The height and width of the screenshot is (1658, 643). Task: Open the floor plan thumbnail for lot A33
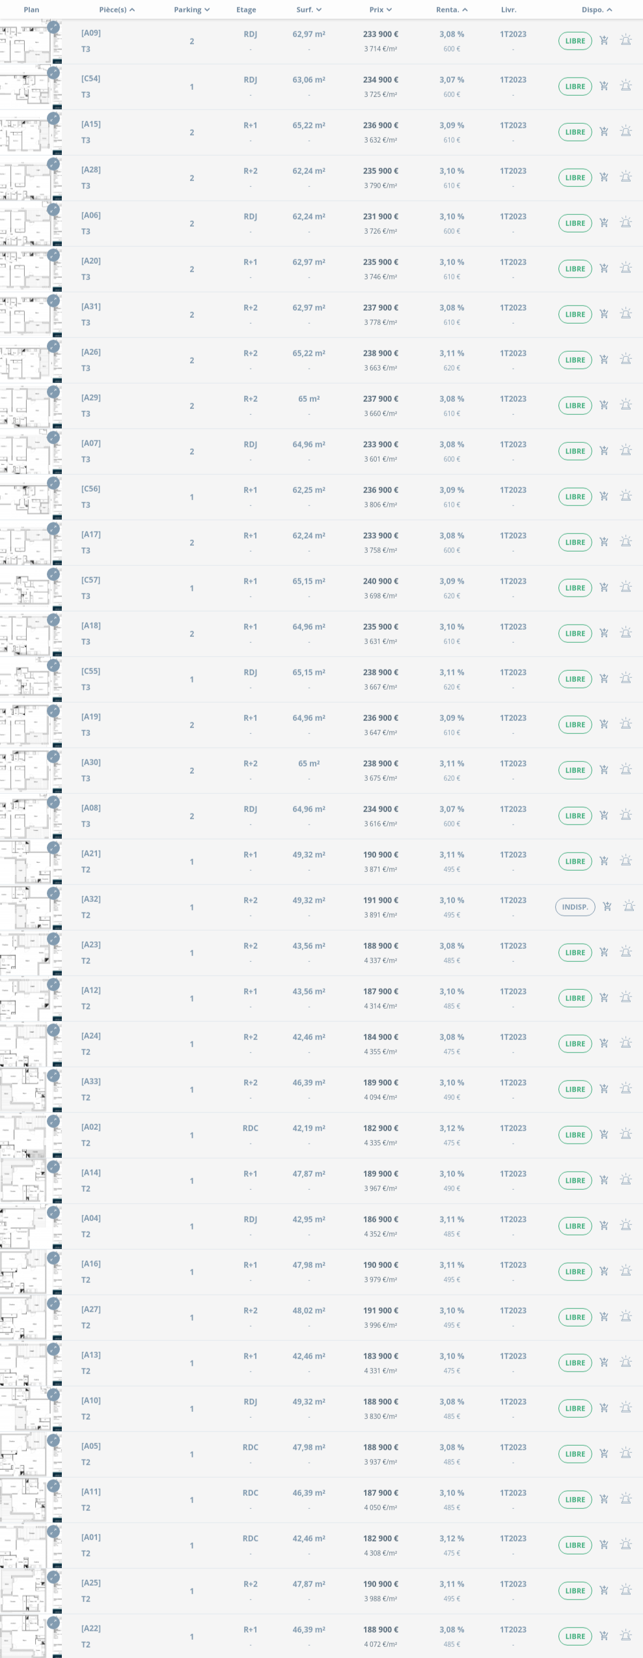(x=26, y=1089)
